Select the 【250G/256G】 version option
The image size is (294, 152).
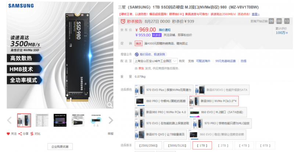148,145
